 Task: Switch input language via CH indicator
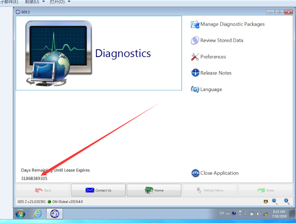(221, 213)
